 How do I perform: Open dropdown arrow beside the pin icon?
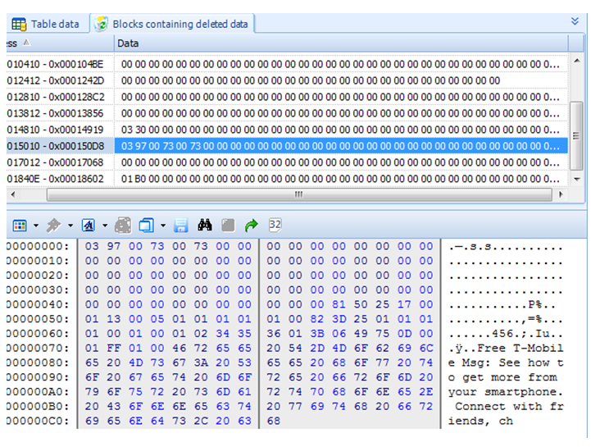[x=70, y=225]
